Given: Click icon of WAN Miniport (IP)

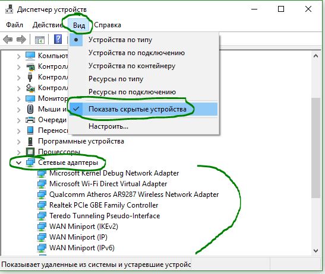Looking at the screenshot, I should pyautogui.click(x=42, y=237).
